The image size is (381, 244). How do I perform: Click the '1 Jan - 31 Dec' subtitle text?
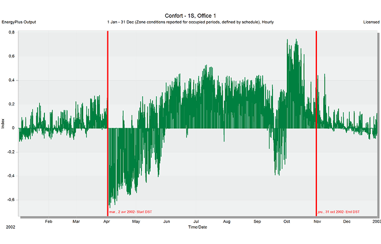tap(190, 22)
